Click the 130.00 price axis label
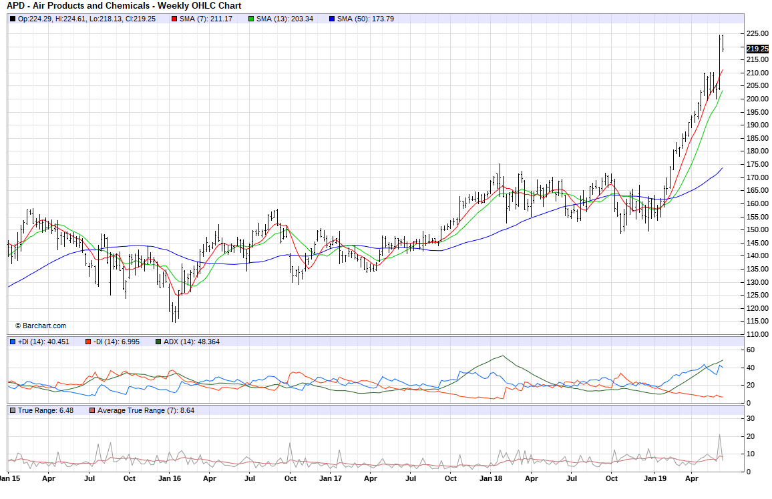772x499 pixels. tap(757, 282)
